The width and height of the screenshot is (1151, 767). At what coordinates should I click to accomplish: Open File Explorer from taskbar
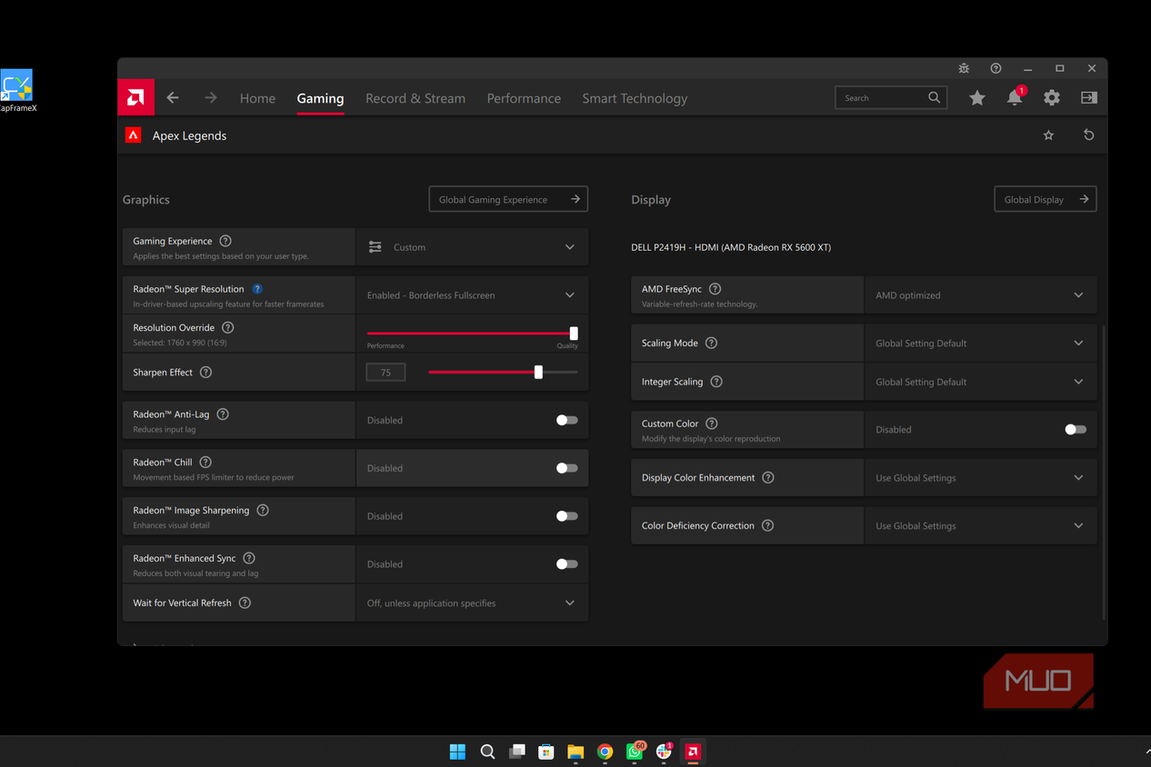(x=575, y=752)
